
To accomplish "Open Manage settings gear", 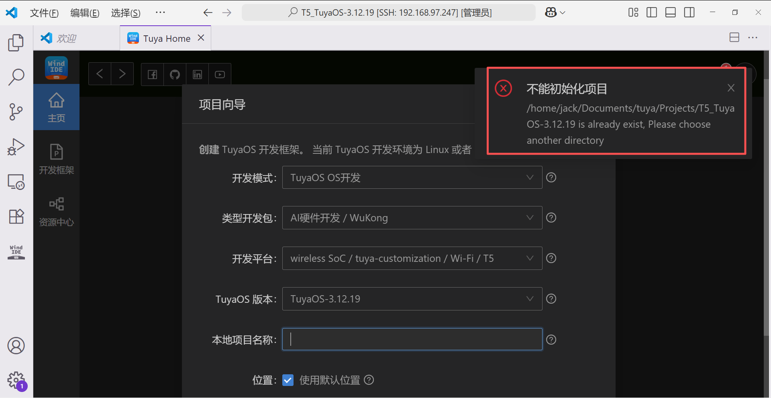I will [x=16, y=380].
